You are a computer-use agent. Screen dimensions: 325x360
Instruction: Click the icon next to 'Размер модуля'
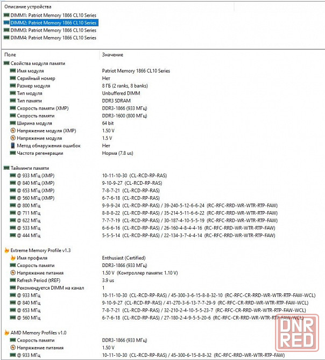click(x=13, y=85)
